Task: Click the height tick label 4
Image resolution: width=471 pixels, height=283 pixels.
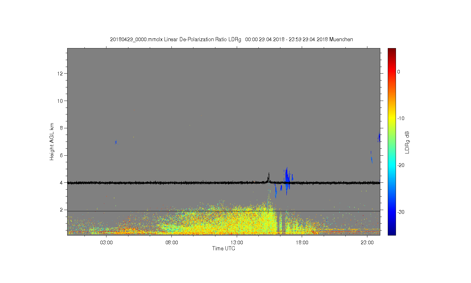Action: [62, 183]
